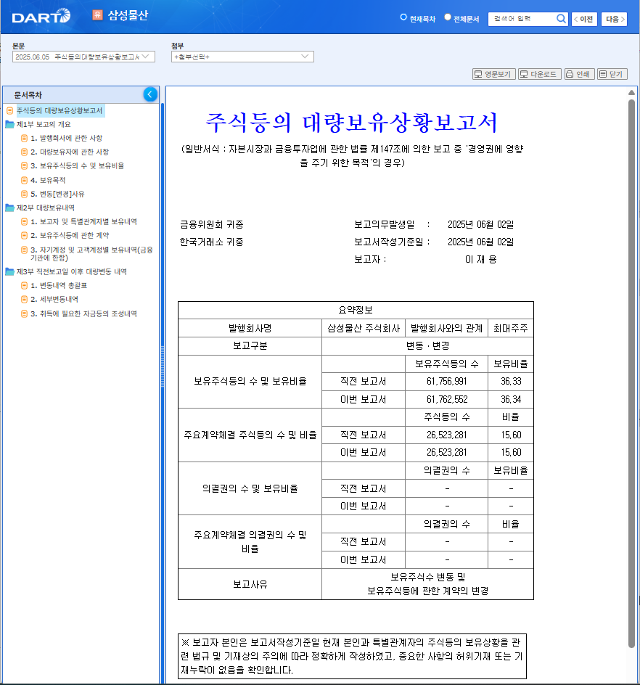Open 주식등의 대량보유상황보고서 in document tree

point(60,110)
